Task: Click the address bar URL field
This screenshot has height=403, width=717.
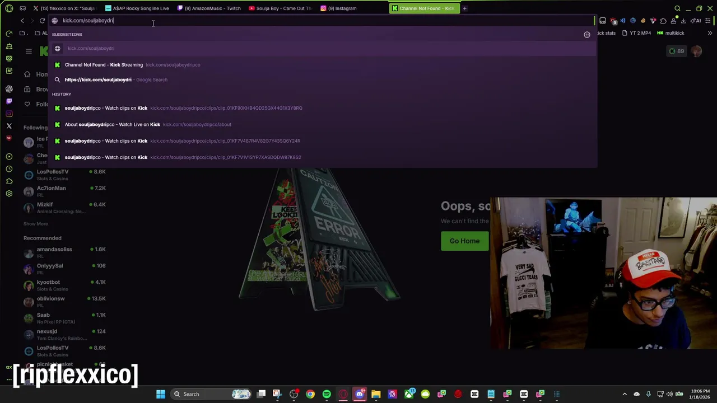Action: pyautogui.click(x=322, y=21)
